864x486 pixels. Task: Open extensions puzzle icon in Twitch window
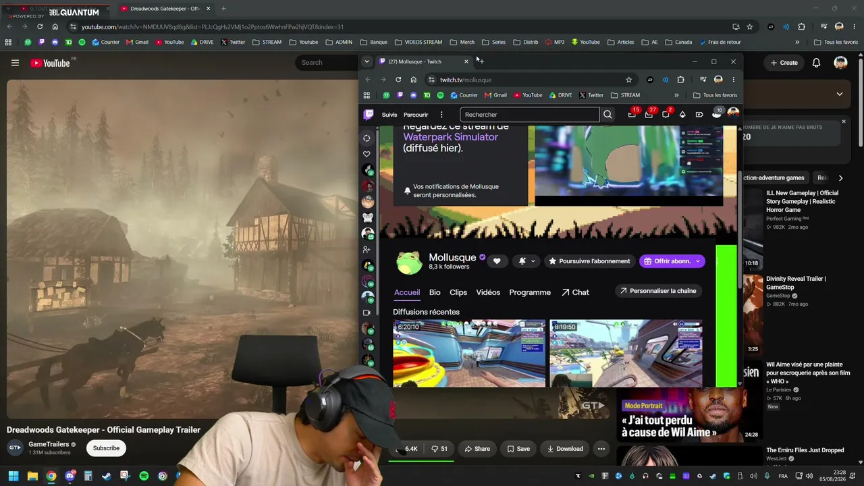(680, 80)
